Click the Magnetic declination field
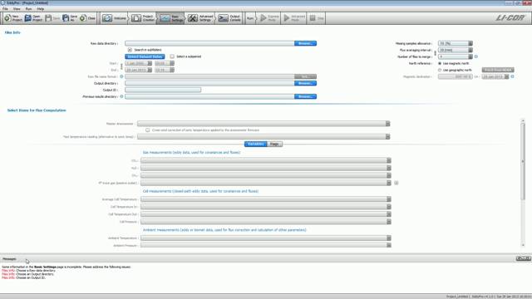532x299 pixels. [x=455, y=76]
